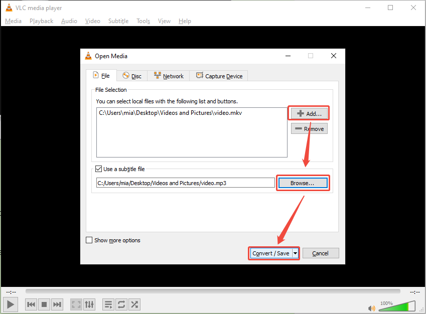The height and width of the screenshot is (314, 426).
Task: Switch to the File tab
Action: click(101, 76)
